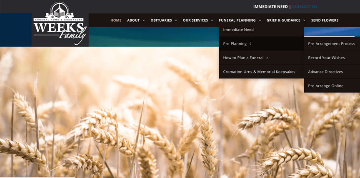Open the Grief & Guidance menu

(283, 20)
